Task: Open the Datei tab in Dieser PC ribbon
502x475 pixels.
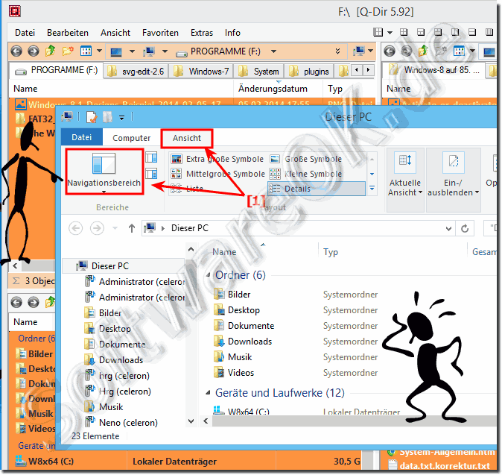Action: 82,137
